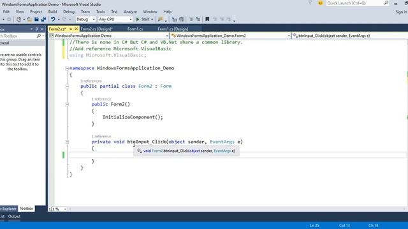Toggle auto-hide pin on the Toolbox panel

pyautogui.click(x=37, y=29)
